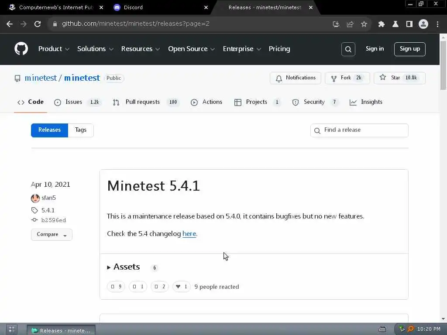Expand the Resources dropdown menu

click(140, 49)
